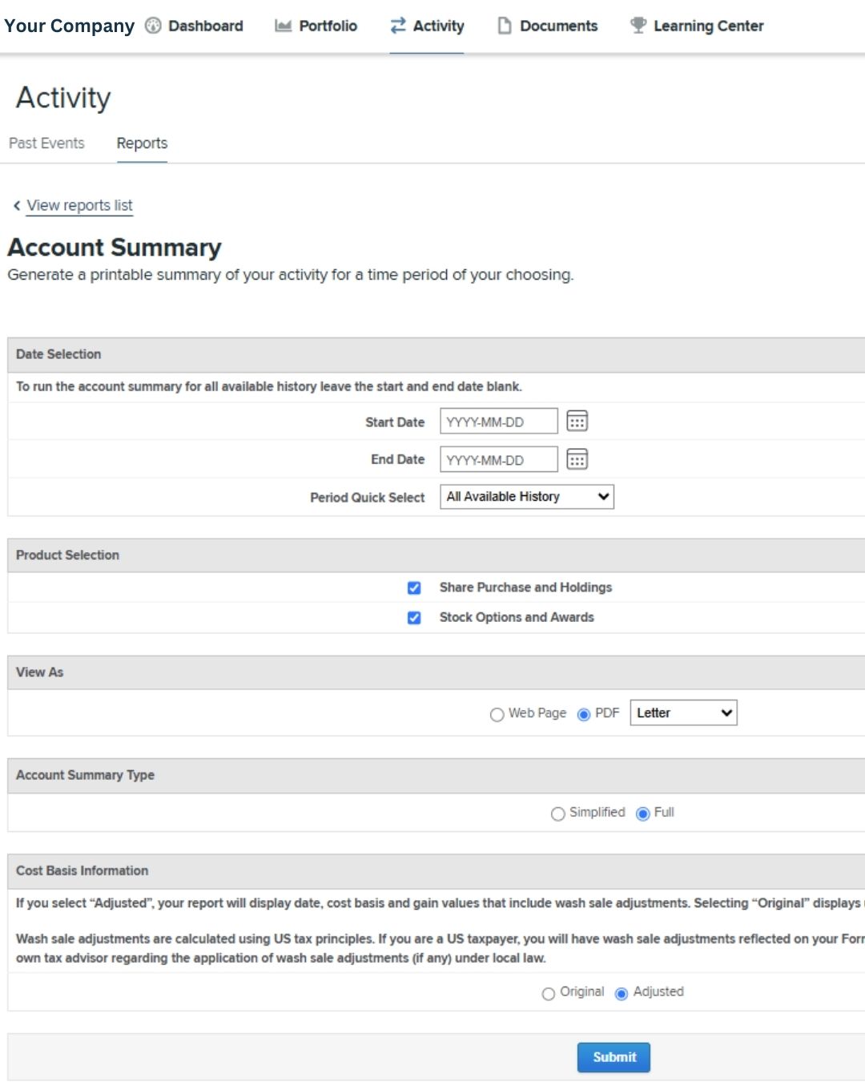The height and width of the screenshot is (1082, 865).
Task: Click the Portfolio chart icon
Action: pyautogui.click(x=283, y=26)
